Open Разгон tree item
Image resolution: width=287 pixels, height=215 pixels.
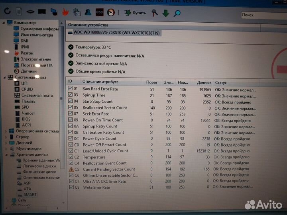point(24,53)
